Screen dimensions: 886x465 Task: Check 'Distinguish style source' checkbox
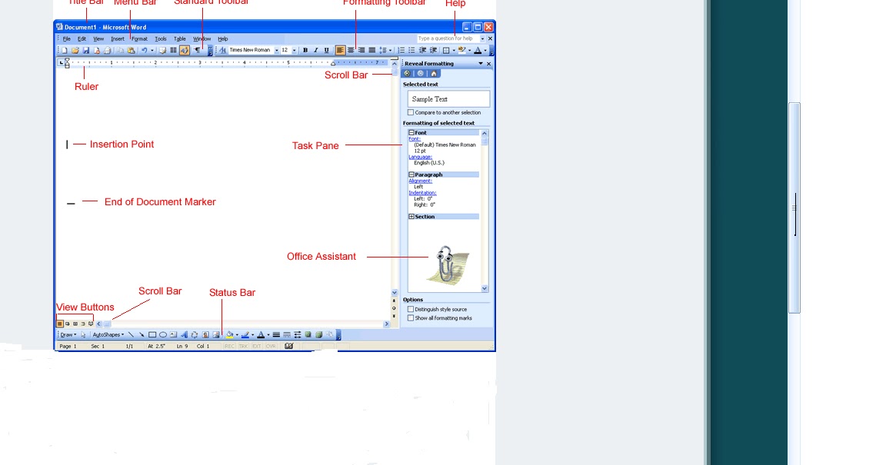[411, 309]
